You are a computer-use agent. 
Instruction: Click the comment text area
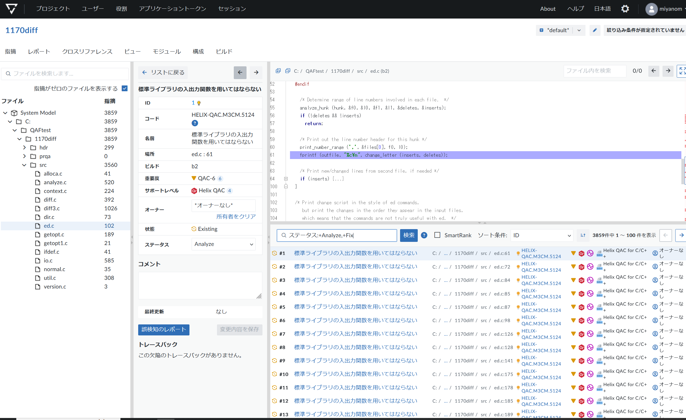(200, 285)
